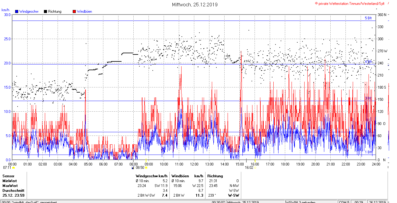Select the Richtung legend label at top

pos(55,11)
